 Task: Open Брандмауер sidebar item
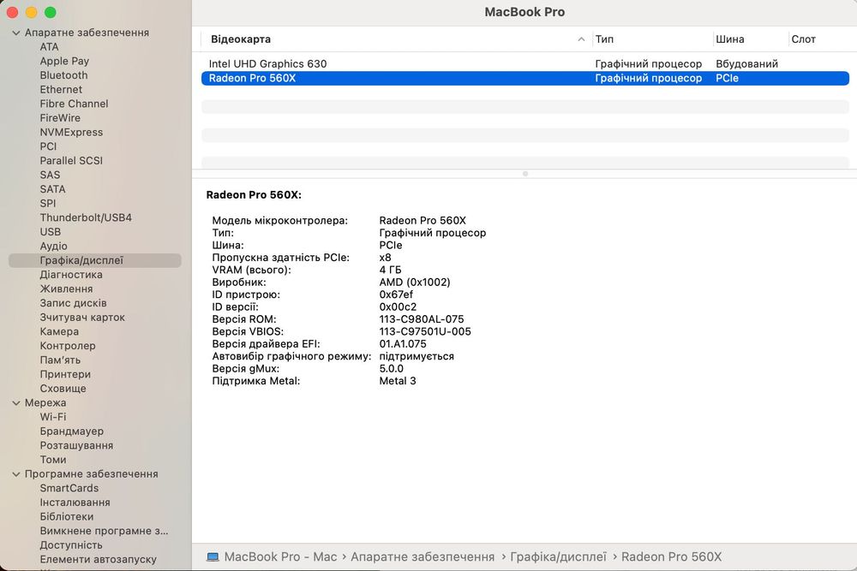72,431
